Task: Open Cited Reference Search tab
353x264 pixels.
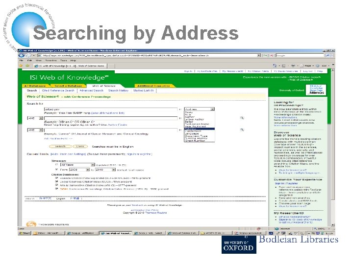Action: point(58,90)
